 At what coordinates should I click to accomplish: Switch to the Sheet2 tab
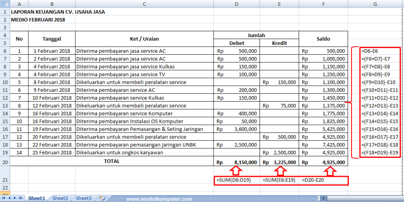pyautogui.click(x=60, y=198)
